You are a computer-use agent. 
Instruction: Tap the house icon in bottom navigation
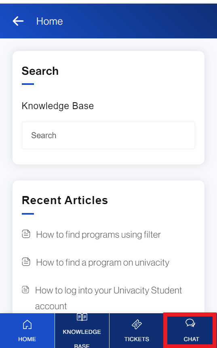(x=27, y=325)
